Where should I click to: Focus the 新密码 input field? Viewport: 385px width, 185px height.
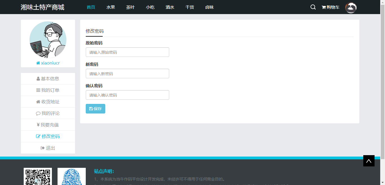tap(127, 73)
